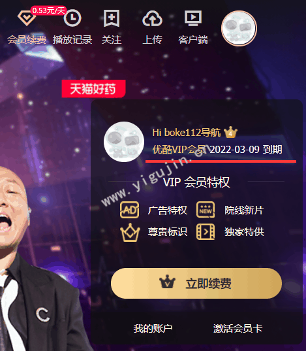This screenshot has width=306, height=351.
Task: Click the 天猫好药 red banner tag
Action: (93, 89)
